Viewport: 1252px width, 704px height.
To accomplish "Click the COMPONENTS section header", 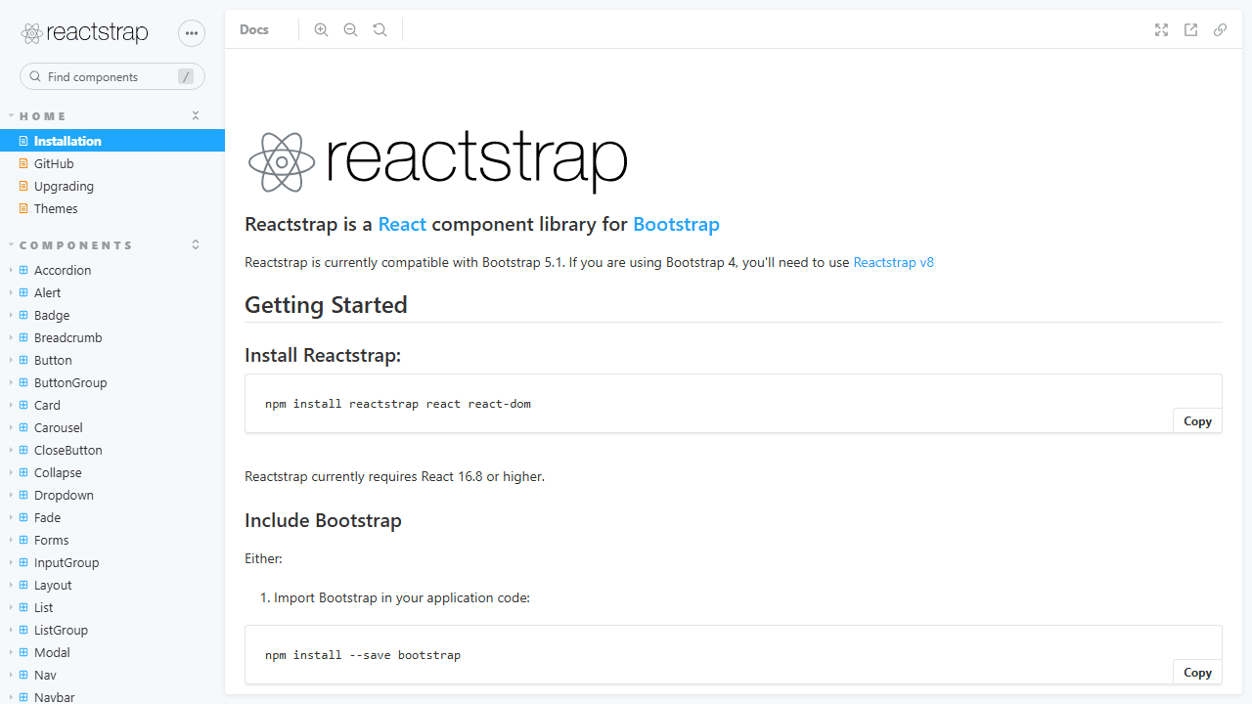I will [76, 245].
